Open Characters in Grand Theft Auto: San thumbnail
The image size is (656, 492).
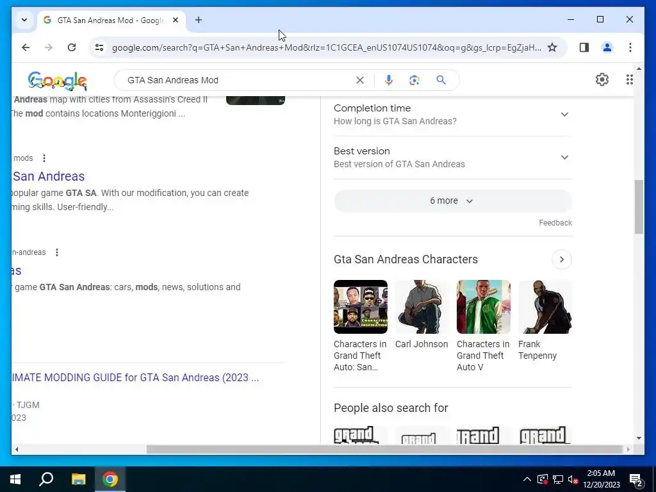tap(361, 307)
